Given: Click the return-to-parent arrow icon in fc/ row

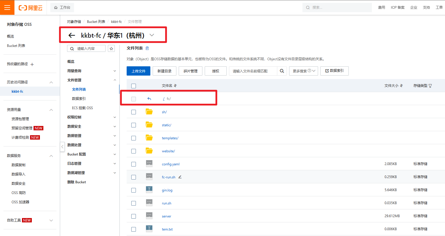Looking at the screenshot, I should coord(149,99).
